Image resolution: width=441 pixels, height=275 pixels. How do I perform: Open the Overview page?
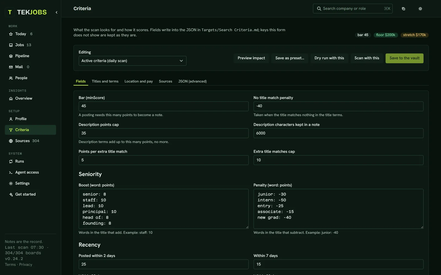[x=30, y=98]
